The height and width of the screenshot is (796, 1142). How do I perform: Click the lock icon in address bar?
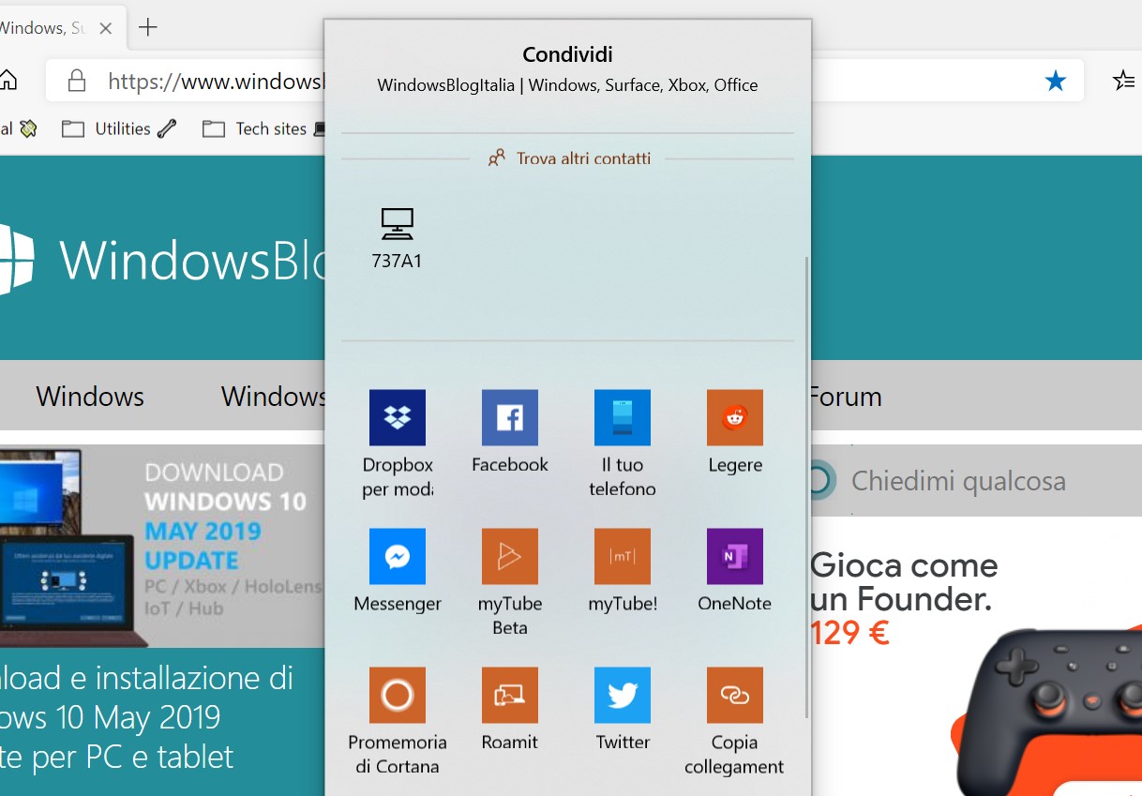[x=77, y=82]
